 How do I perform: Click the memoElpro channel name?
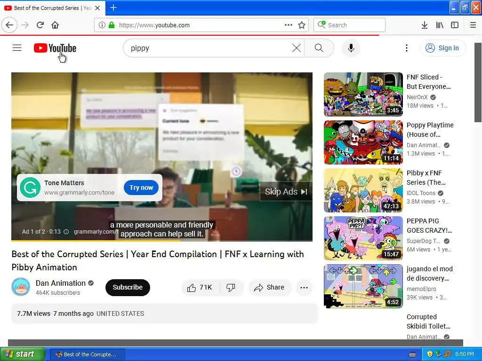coord(421,289)
